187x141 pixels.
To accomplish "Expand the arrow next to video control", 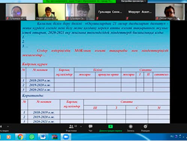I will point(8,127).
